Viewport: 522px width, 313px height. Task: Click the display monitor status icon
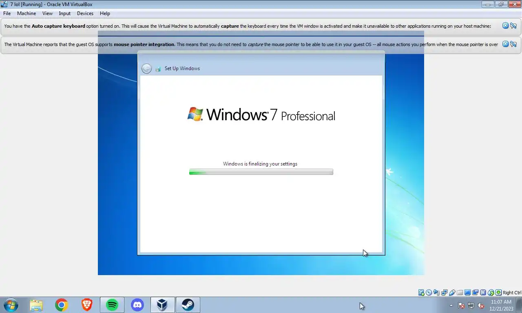[467, 293]
